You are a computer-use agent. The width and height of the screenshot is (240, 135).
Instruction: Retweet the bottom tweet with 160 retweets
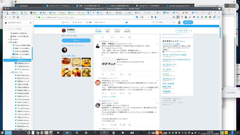pos(112,124)
